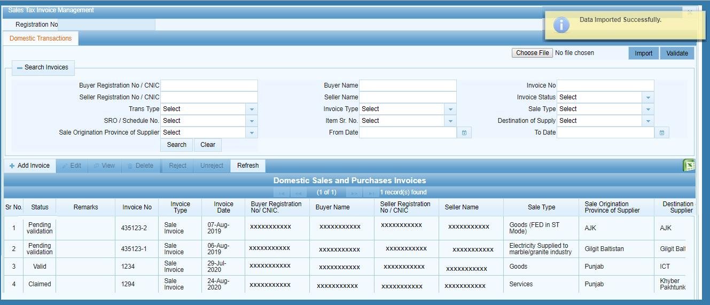Open the Item Sr. No. dropdown
The height and width of the screenshot is (305, 710).
coord(450,121)
